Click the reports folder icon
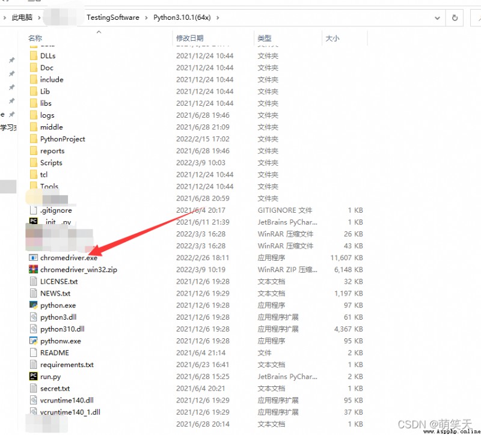 (x=34, y=151)
